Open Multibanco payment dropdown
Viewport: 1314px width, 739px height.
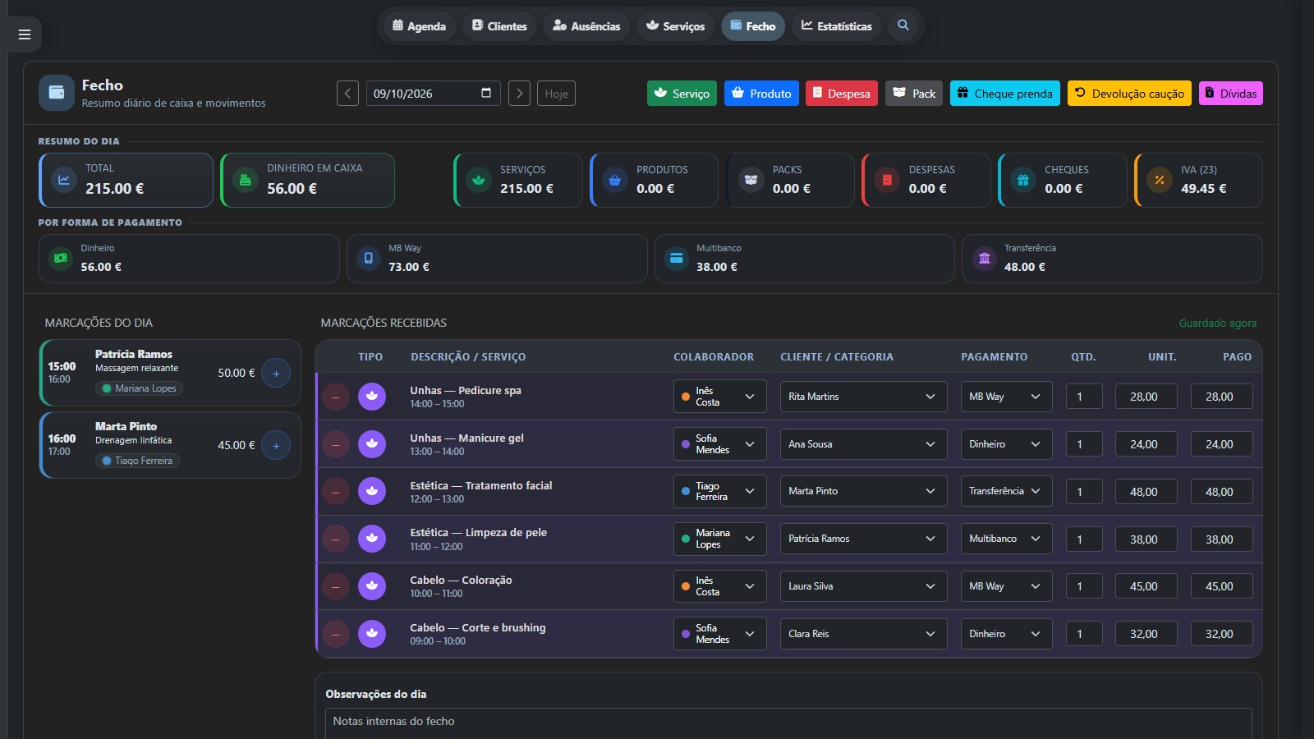(1006, 539)
